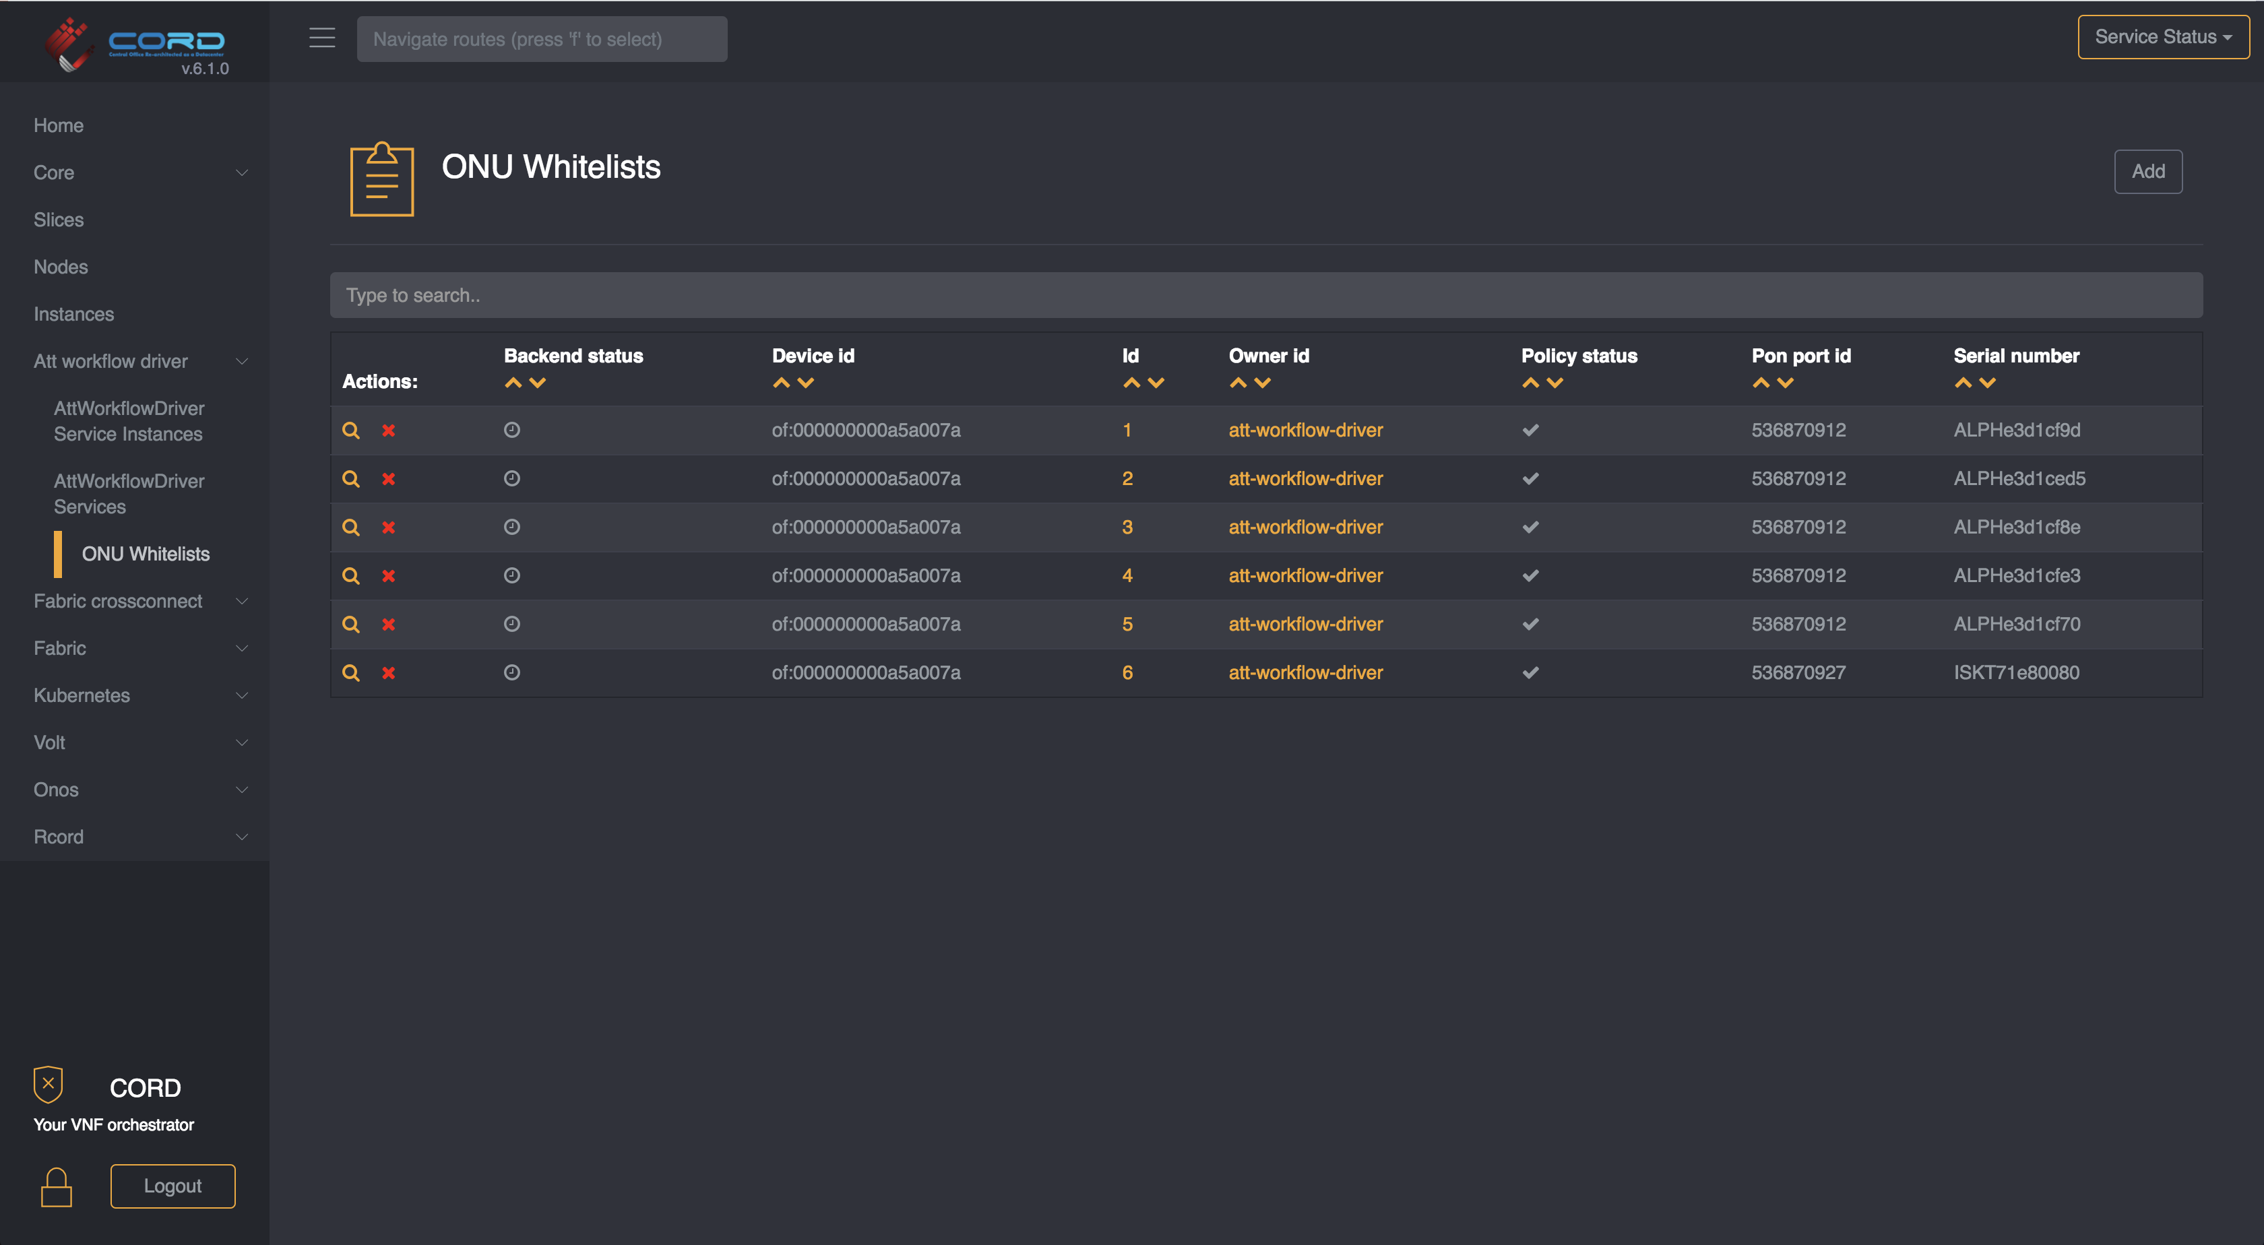Screen dimensions: 2264x1245
Task: View details of whitelist row ALPHe3d1ced5
Action: coord(350,479)
